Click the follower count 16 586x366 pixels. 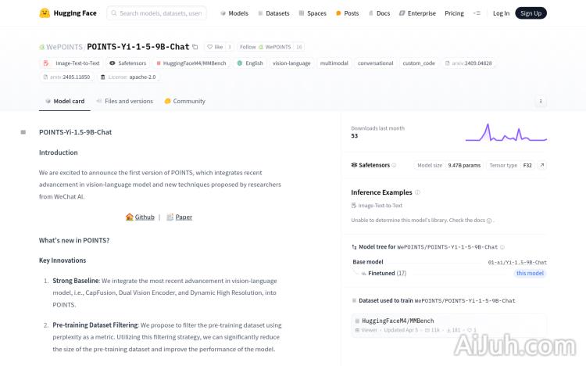click(299, 47)
